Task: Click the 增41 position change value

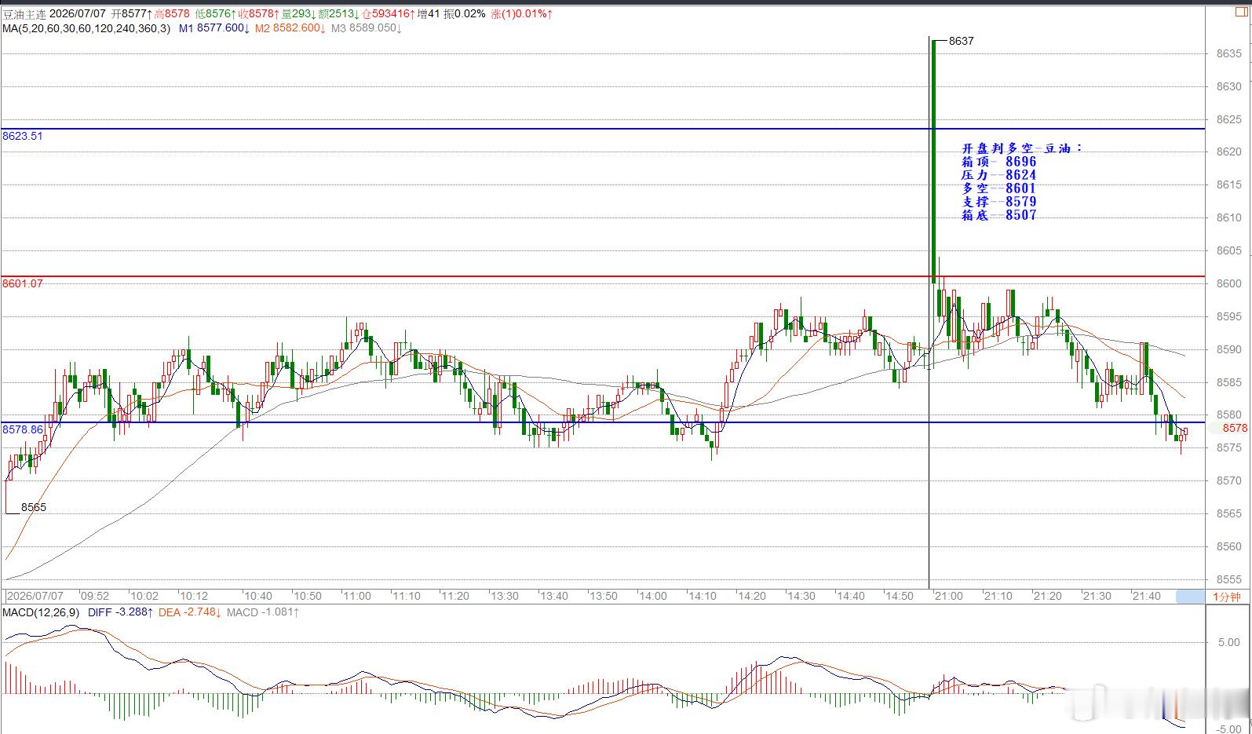Action: click(429, 14)
